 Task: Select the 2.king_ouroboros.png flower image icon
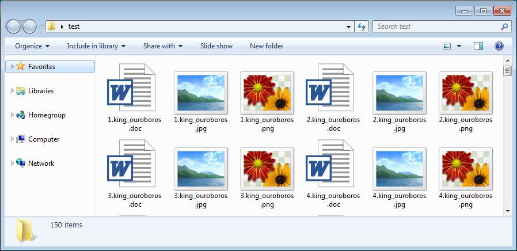click(466, 93)
